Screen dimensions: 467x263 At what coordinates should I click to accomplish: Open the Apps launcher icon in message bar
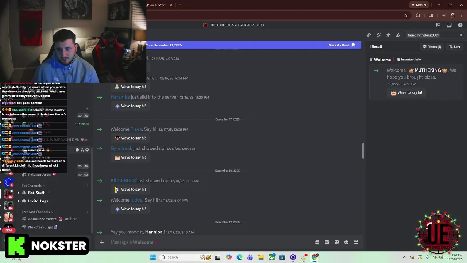click(356, 242)
